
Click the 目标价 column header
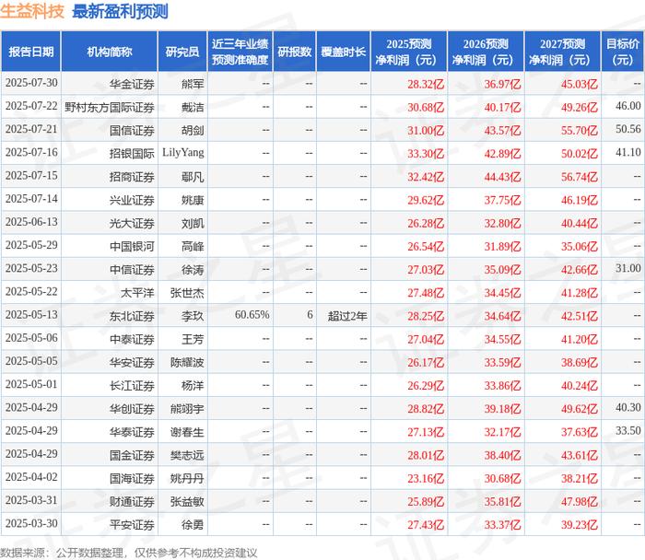[623, 52]
